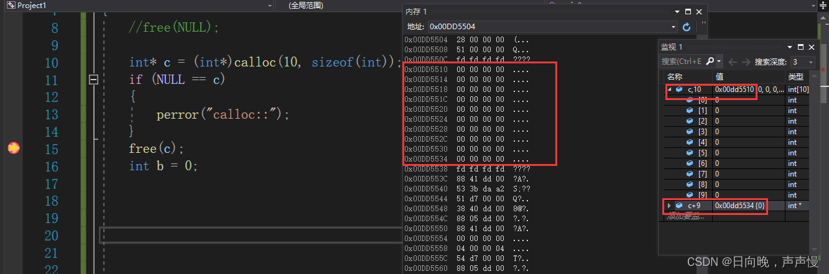Click line number 10 in the editor
Image resolution: width=829 pixels, height=274 pixels.
[x=51, y=63]
